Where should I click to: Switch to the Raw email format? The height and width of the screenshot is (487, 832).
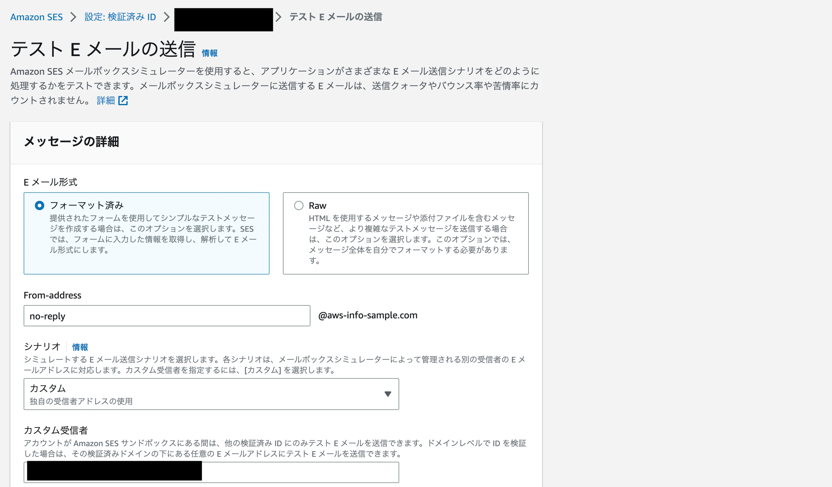[x=299, y=205]
